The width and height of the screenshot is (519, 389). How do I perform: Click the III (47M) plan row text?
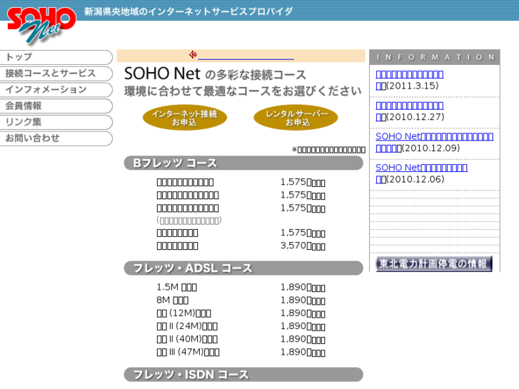188,352
